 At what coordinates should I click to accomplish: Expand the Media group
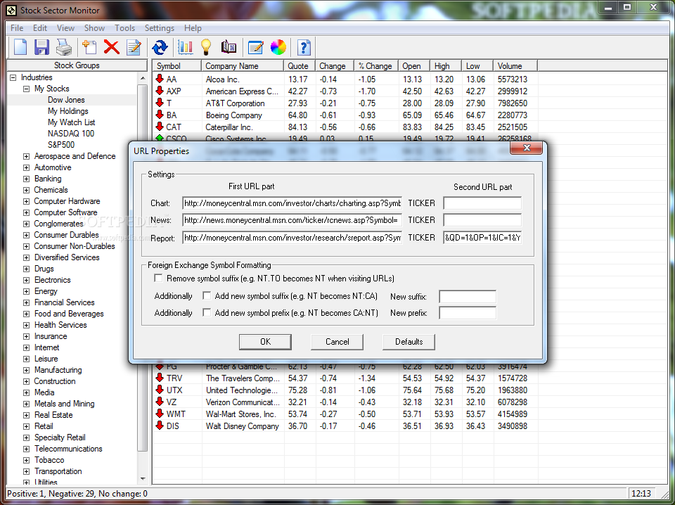[26, 392]
